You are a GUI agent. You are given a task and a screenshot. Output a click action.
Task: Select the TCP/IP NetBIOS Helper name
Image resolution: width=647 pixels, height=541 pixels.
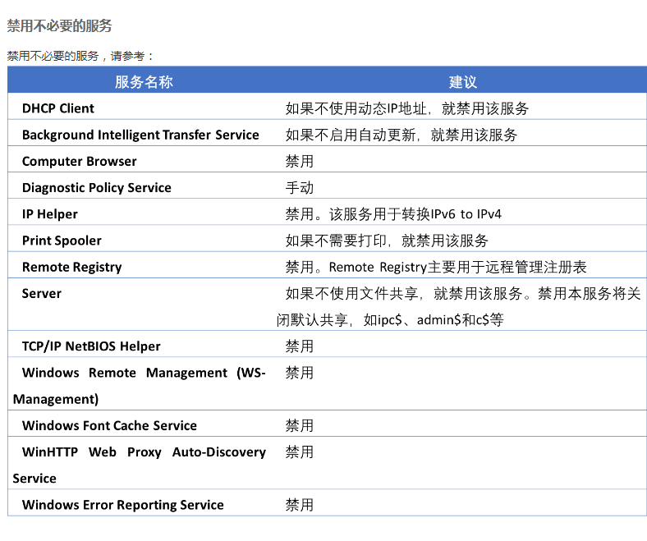point(91,346)
